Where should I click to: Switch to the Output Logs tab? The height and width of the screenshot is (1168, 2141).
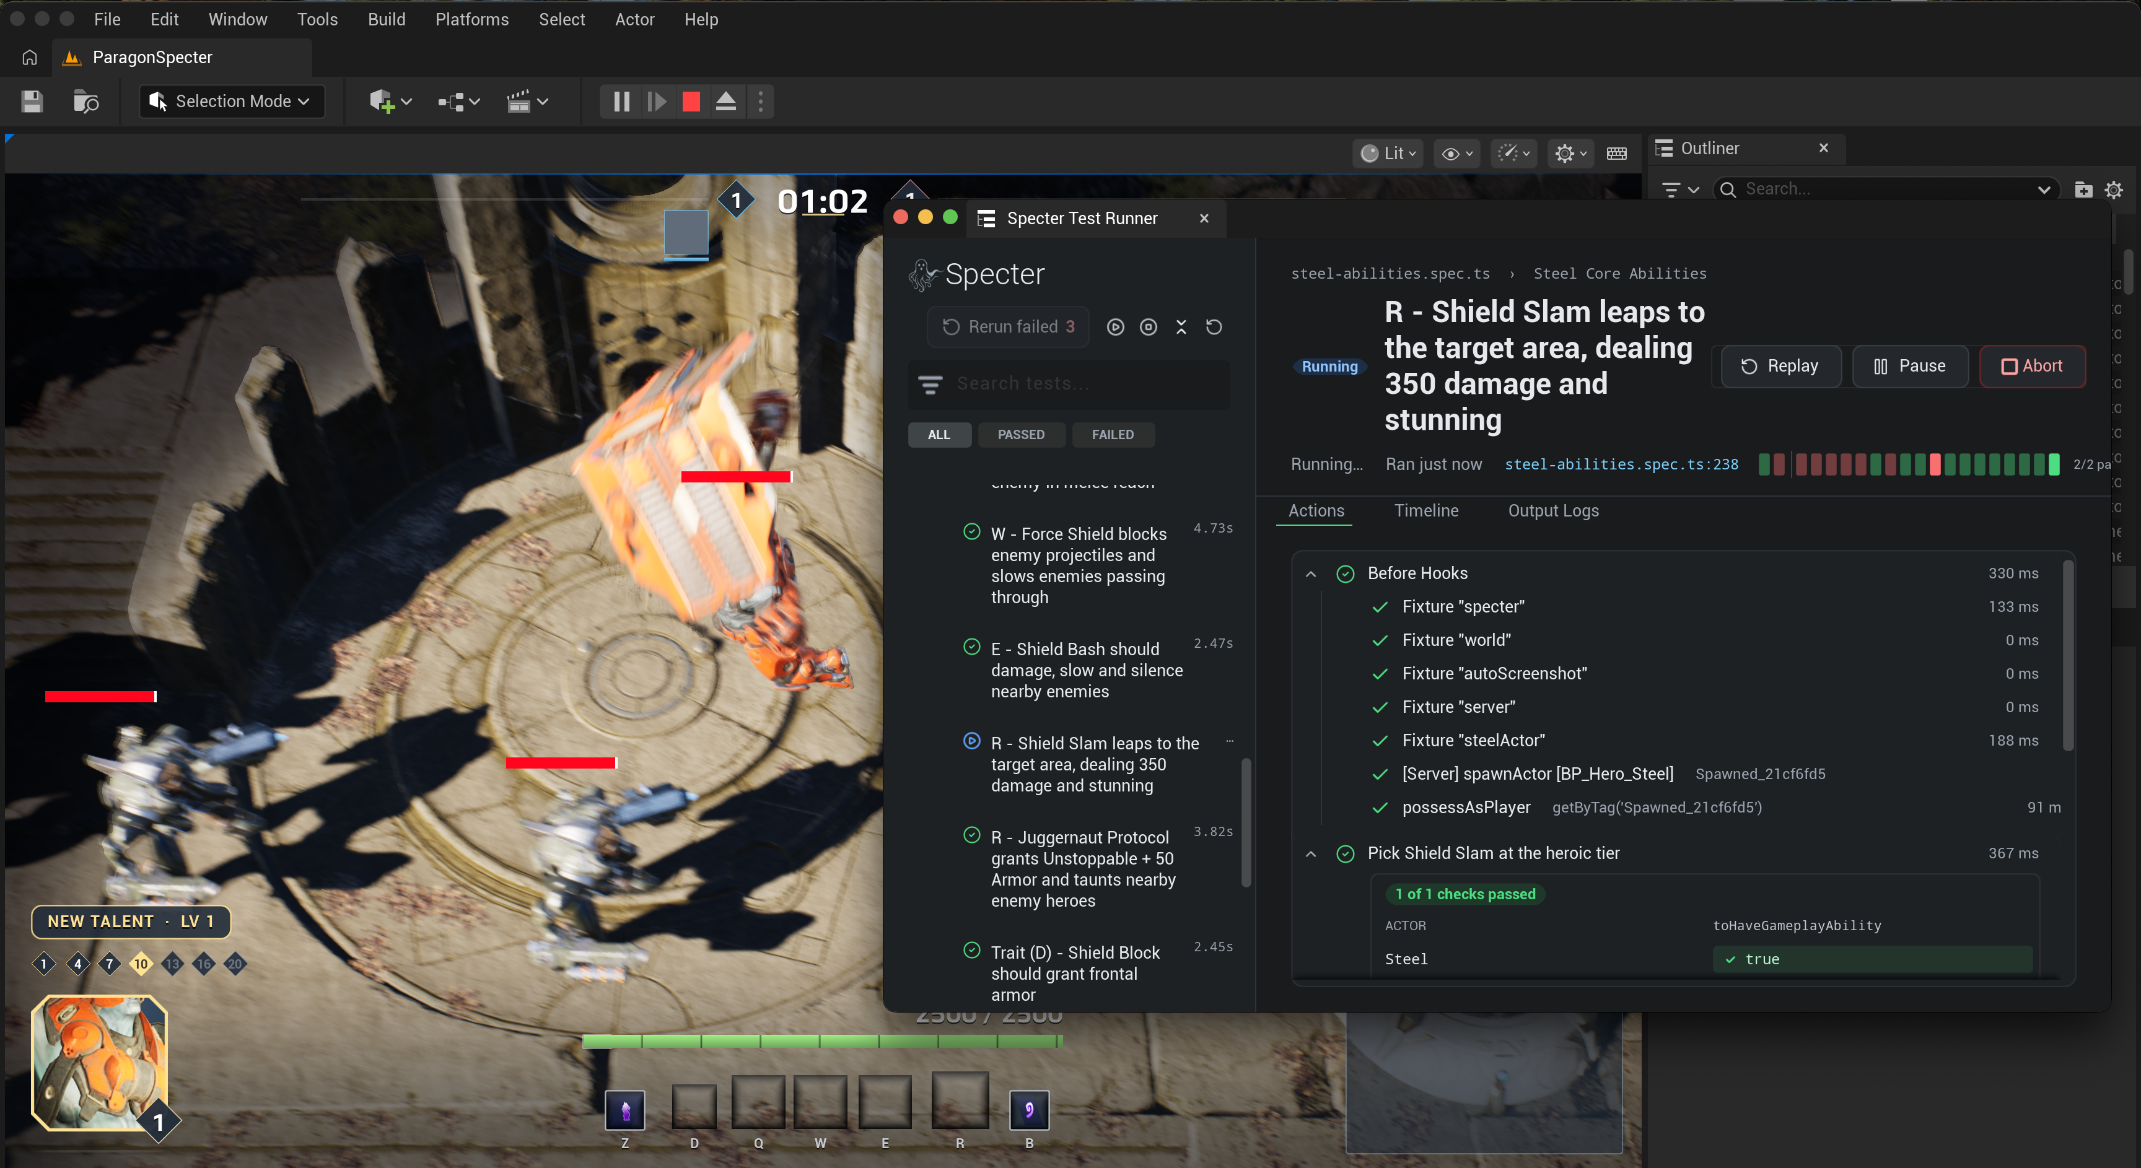coord(1552,510)
